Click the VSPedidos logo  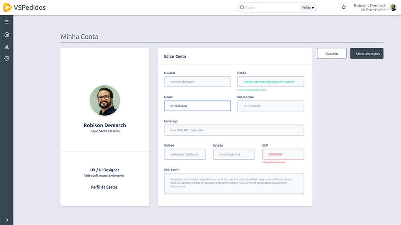tap(25, 8)
